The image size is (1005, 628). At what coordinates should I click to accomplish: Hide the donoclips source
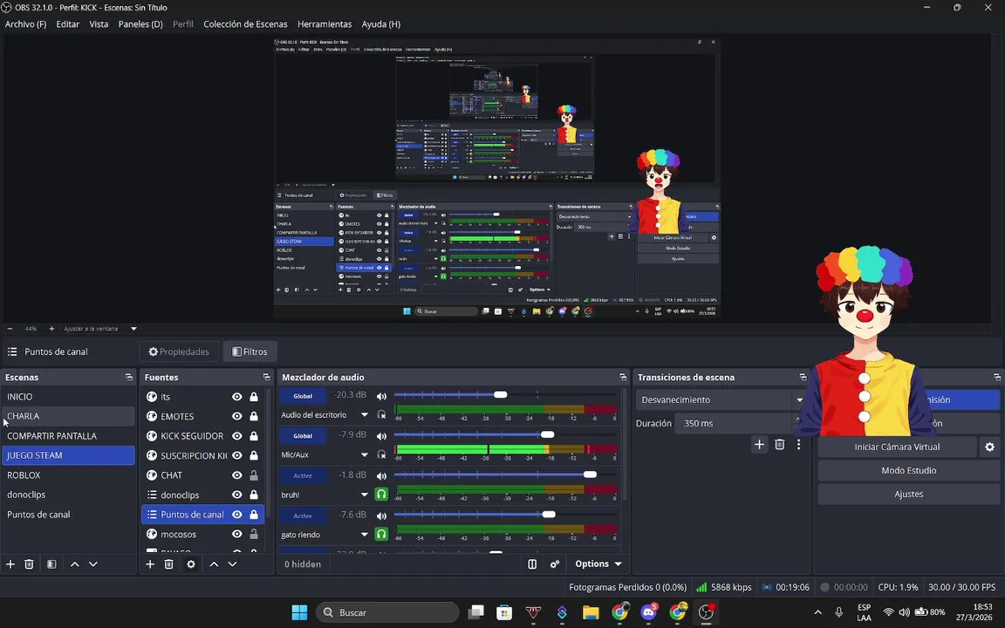tap(237, 495)
